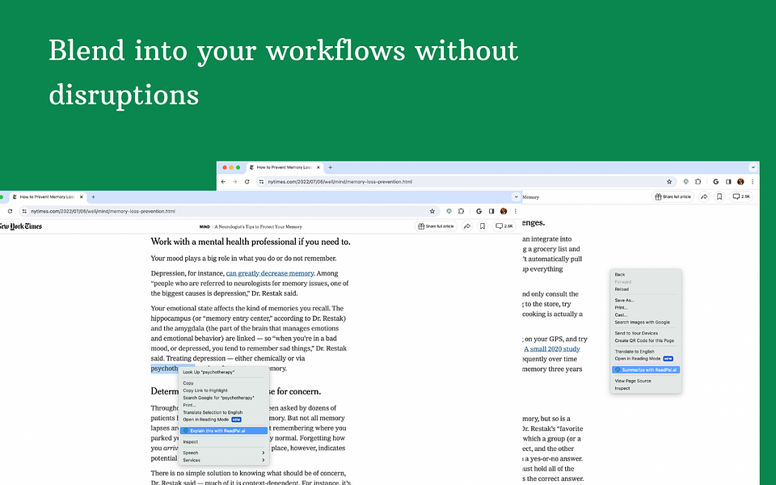This screenshot has height=485, width=776.
Task: Choose Save As... in right context menu
Action: point(645,301)
